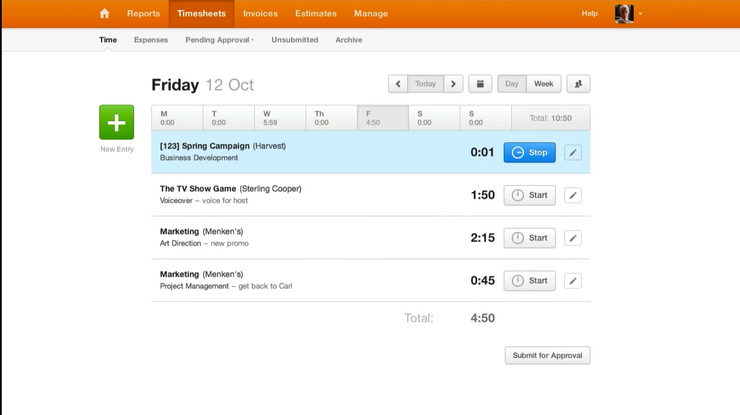The height and width of the screenshot is (415, 740).
Task: Edit the Project Management entry pencil icon
Action: coord(573,281)
